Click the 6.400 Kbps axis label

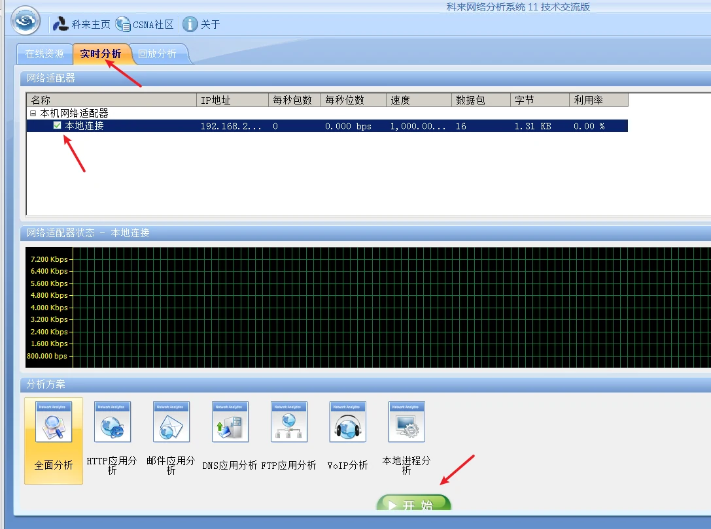[x=49, y=271]
